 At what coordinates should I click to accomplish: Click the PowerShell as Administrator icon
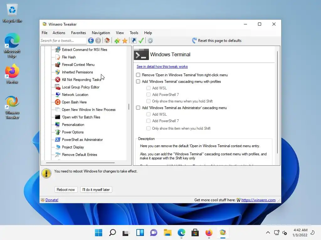pyautogui.click(x=58, y=140)
